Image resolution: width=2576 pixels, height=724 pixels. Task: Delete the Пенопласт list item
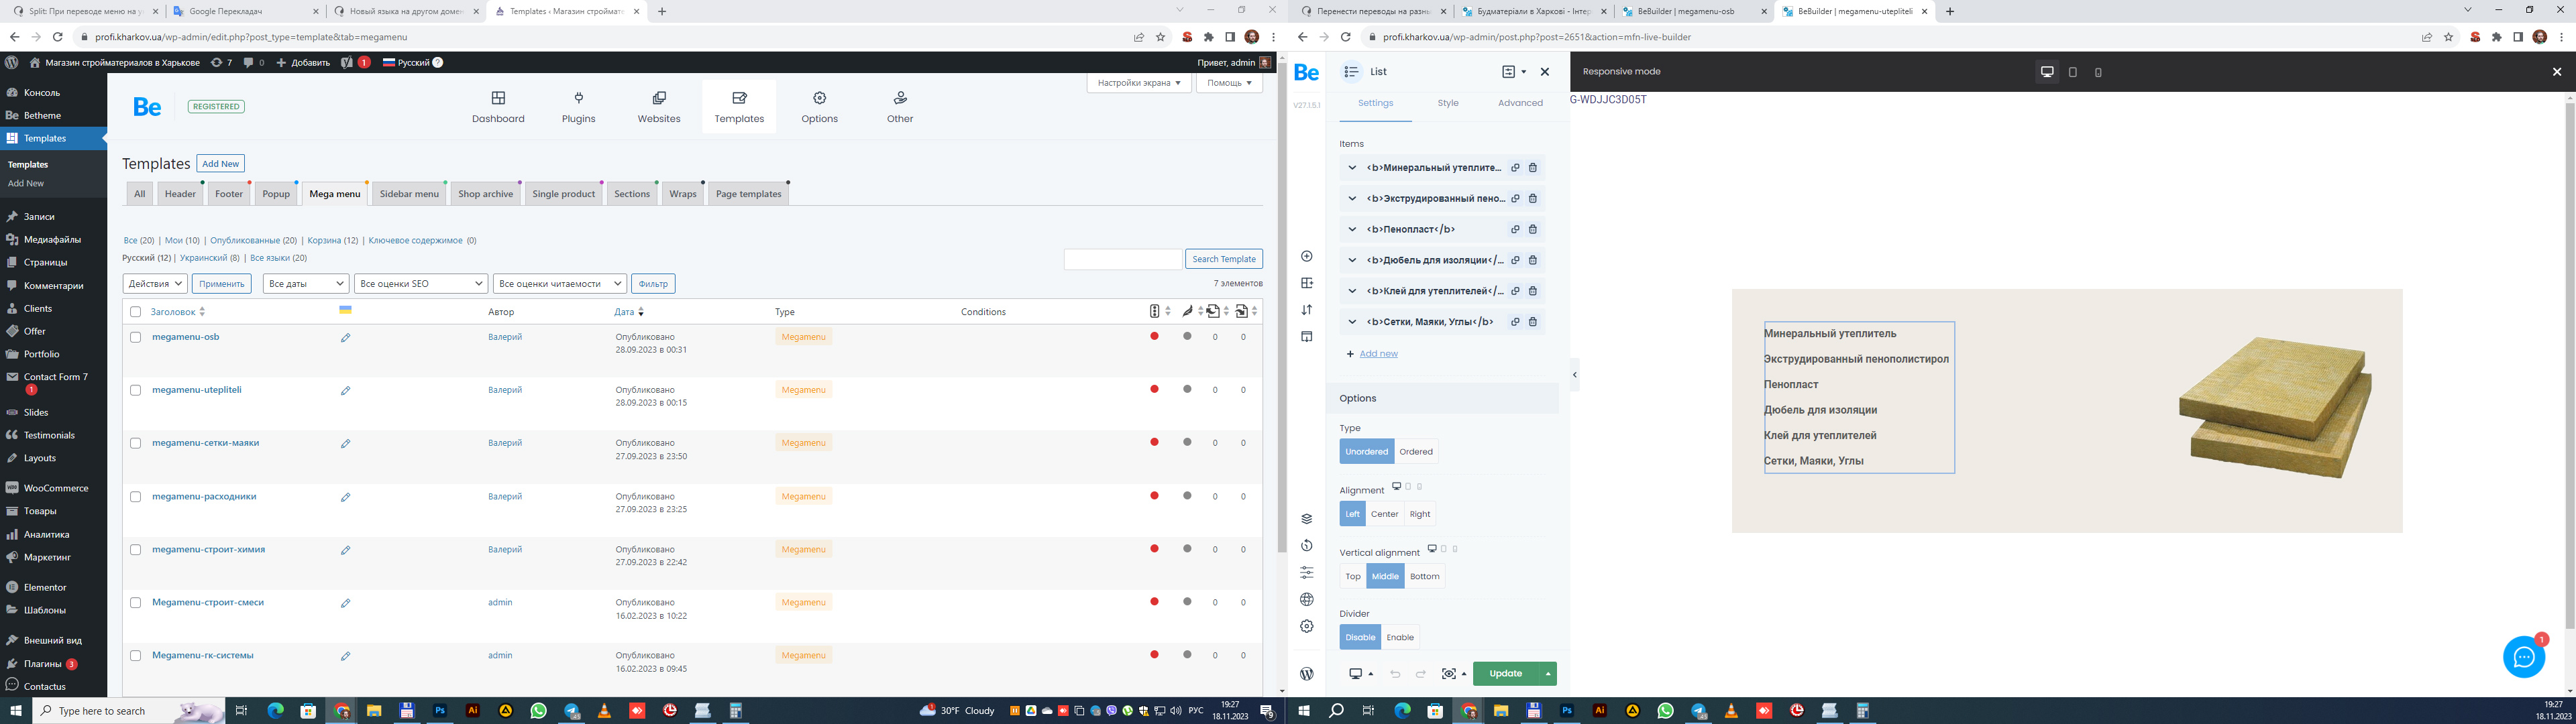point(1532,229)
